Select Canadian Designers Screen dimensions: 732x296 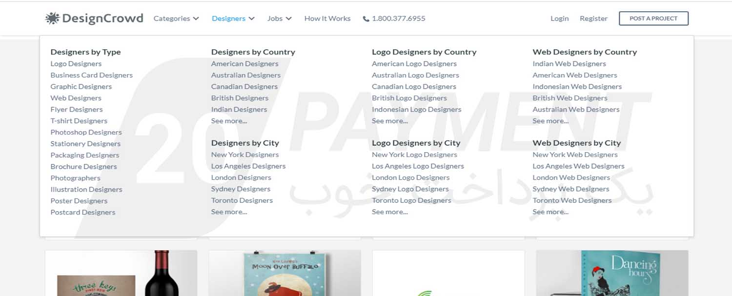tap(244, 87)
